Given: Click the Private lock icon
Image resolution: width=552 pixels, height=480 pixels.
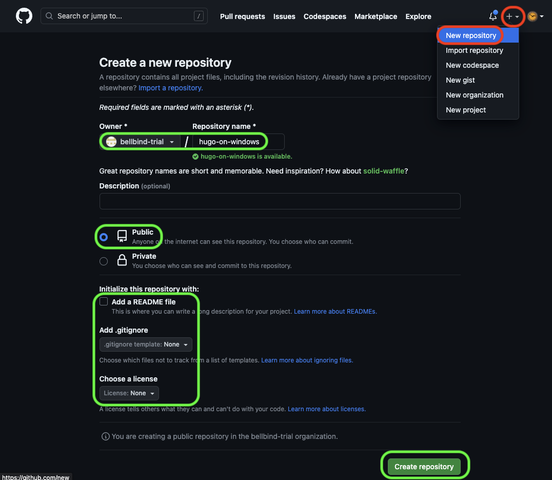Looking at the screenshot, I should point(122,260).
